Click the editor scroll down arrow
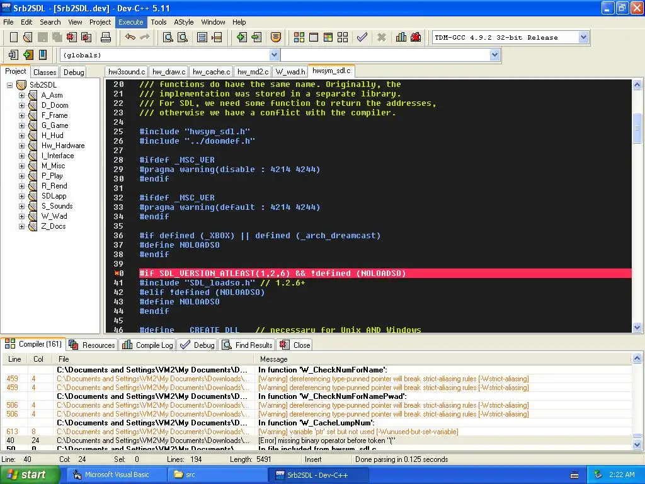 point(637,328)
